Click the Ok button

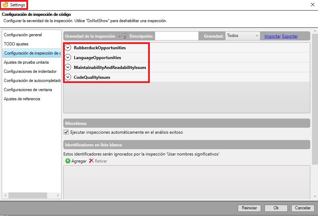pos(276,208)
